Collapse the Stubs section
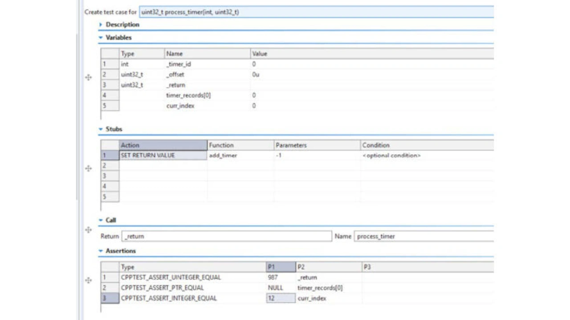The image size is (570, 320). coord(101,129)
